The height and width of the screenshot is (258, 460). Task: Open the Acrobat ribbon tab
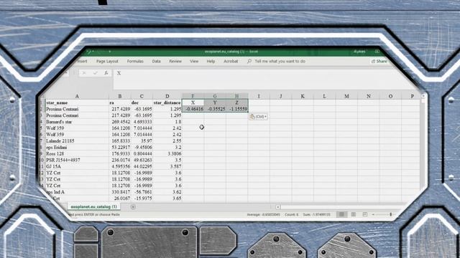tap(231, 61)
